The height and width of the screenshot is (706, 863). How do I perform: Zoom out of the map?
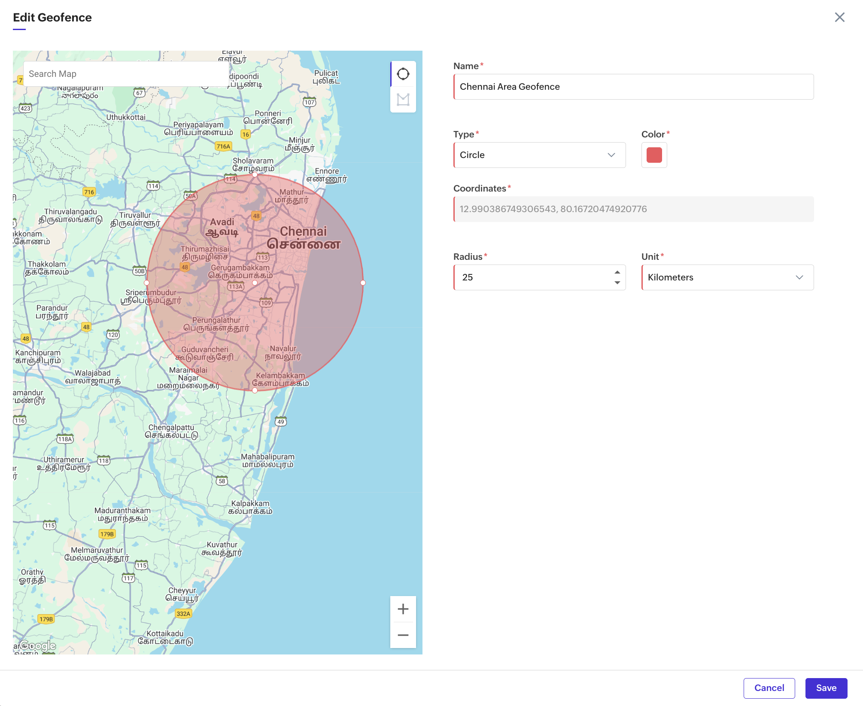pyautogui.click(x=403, y=635)
